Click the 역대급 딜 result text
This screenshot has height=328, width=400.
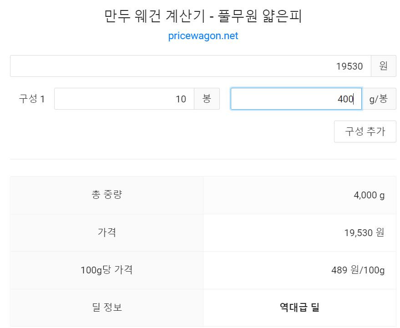tap(299, 307)
